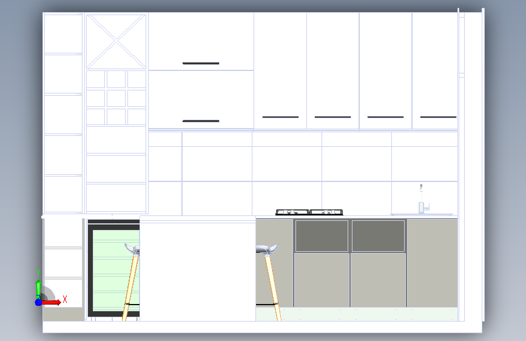Click the red X axis arrow of the triad
The image size is (526, 341).
click(51, 302)
